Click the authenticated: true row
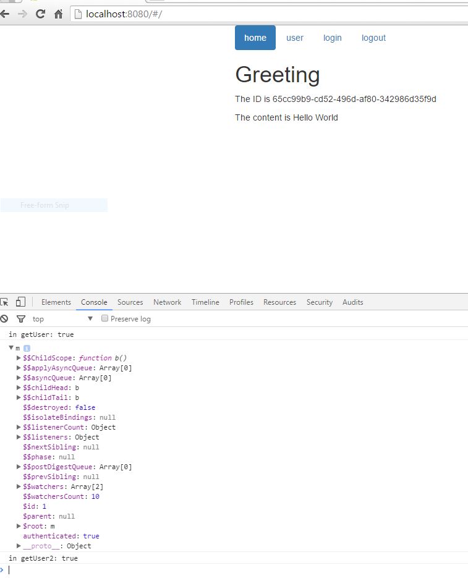The image size is (468, 578). click(61, 536)
